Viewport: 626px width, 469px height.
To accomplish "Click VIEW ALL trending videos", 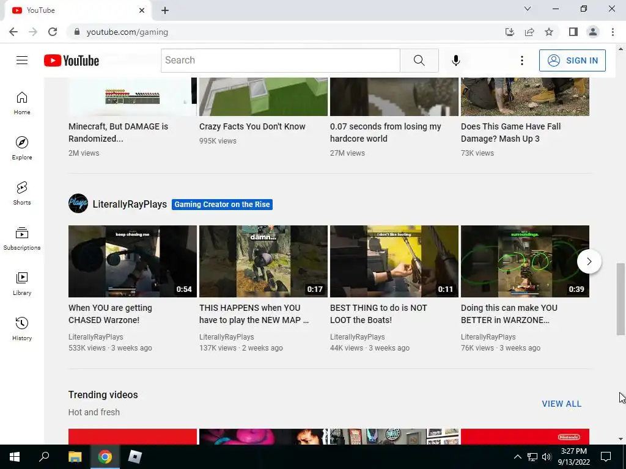I will (561, 404).
